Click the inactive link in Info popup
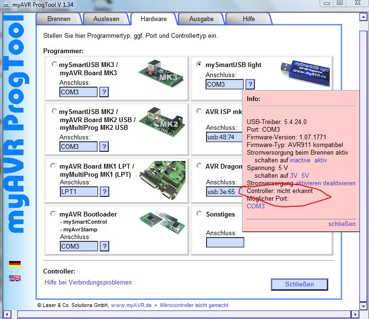Image resolution: width=369 pixels, height=319 pixels. 300,160
